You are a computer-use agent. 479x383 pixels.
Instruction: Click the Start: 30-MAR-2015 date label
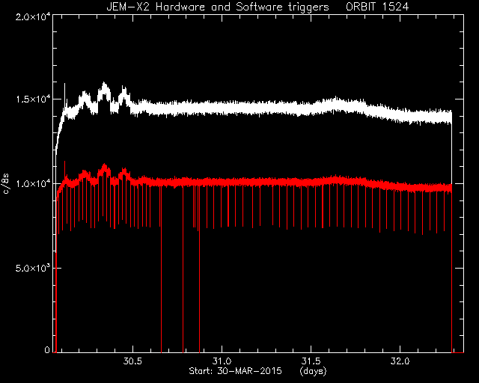(235, 371)
